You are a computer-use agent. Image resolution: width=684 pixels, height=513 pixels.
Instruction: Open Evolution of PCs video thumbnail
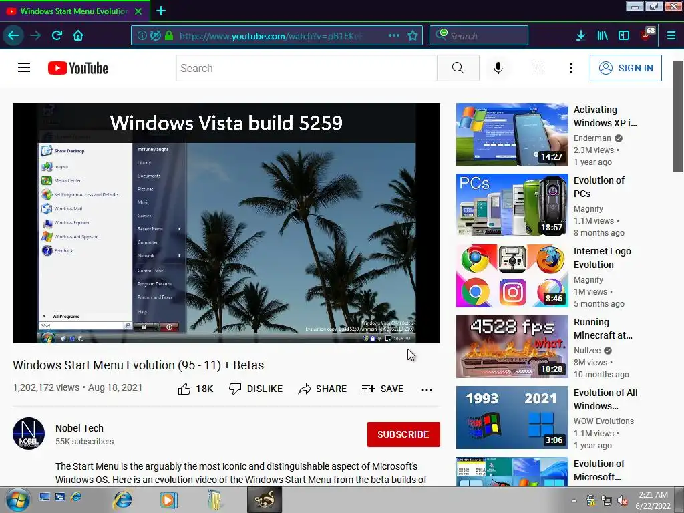click(x=512, y=204)
